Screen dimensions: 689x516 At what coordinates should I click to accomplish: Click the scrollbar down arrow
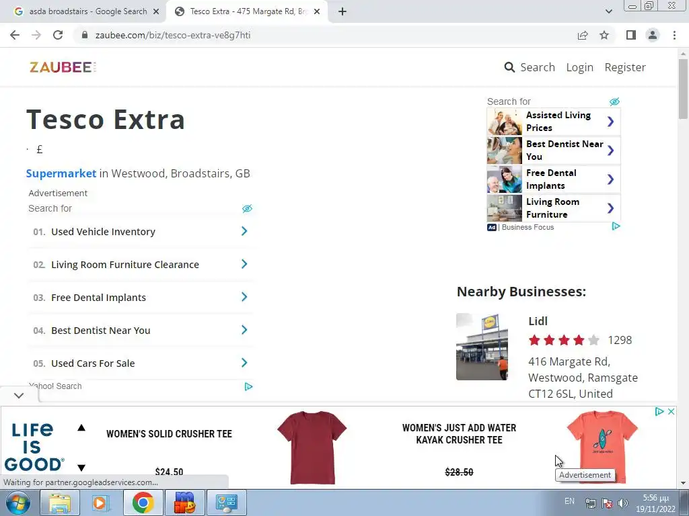pyautogui.click(x=683, y=483)
